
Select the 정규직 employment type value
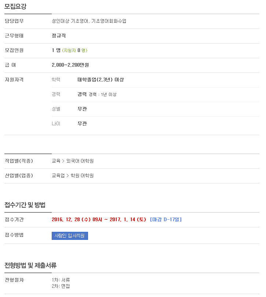point(59,36)
